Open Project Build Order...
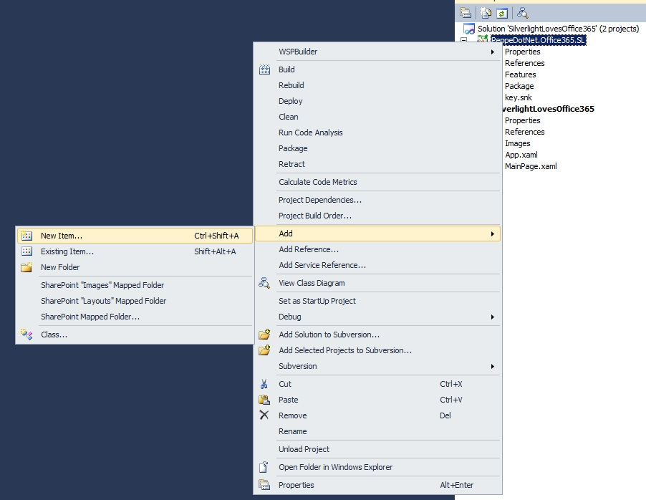646x500 pixels. click(x=378, y=216)
